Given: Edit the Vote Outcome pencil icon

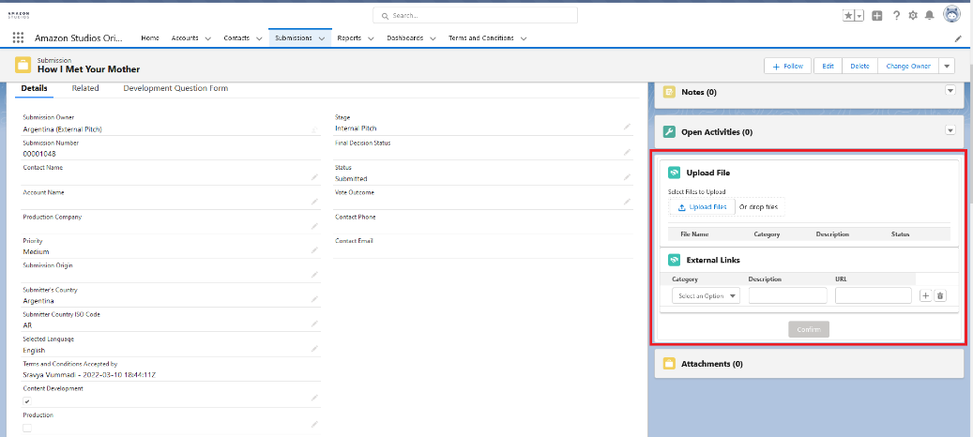Looking at the screenshot, I should [628, 202].
